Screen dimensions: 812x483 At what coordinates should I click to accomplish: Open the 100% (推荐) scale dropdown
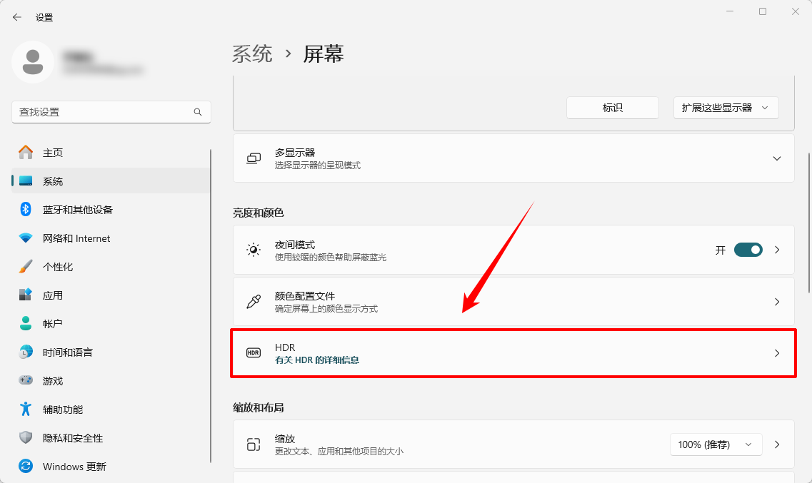[x=716, y=444]
